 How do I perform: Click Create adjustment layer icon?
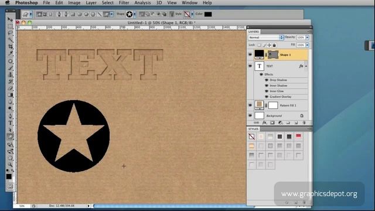pos(280,122)
